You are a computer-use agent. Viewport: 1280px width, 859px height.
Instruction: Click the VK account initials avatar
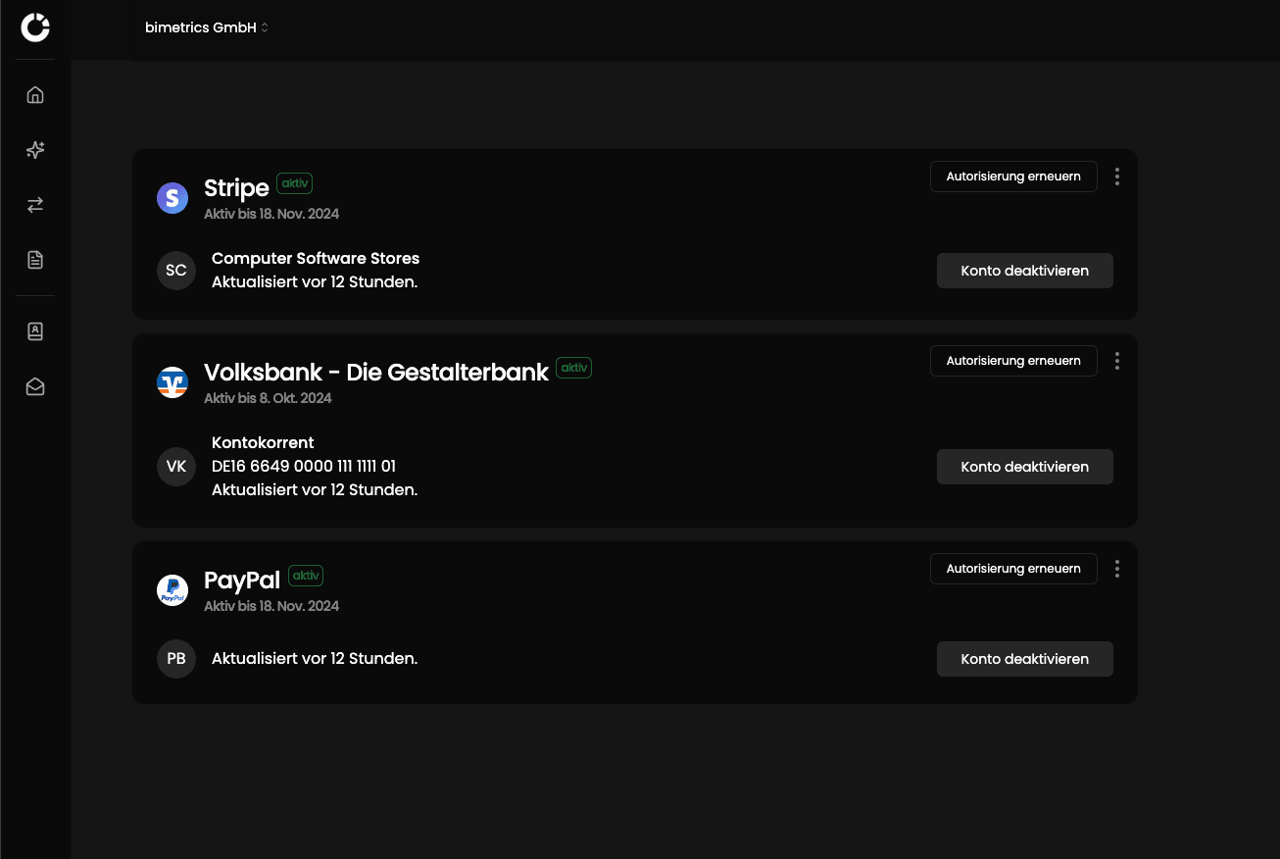176,467
